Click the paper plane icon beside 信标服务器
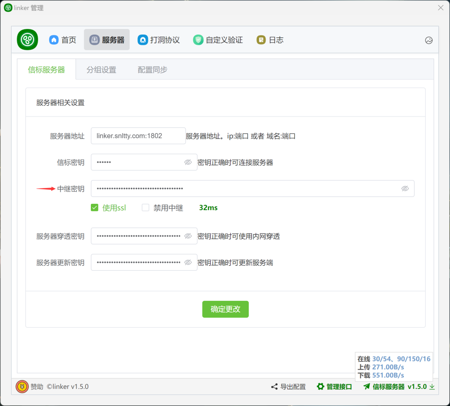The image size is (450, 406). point(367,386)
